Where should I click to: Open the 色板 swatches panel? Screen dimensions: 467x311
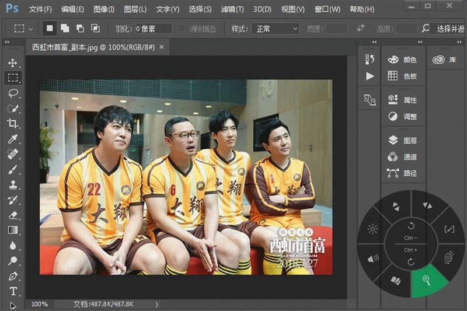(x=402, y=76)
